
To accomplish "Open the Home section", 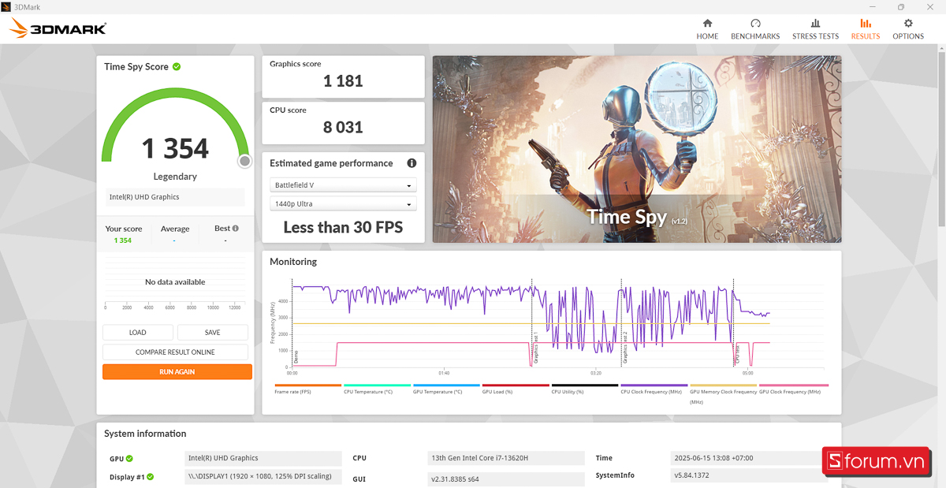I will click(x=707, y=29).
